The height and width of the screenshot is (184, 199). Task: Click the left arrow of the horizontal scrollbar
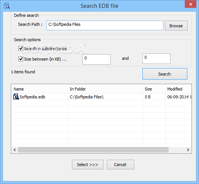pyautogui.click(x=15, y=150)
